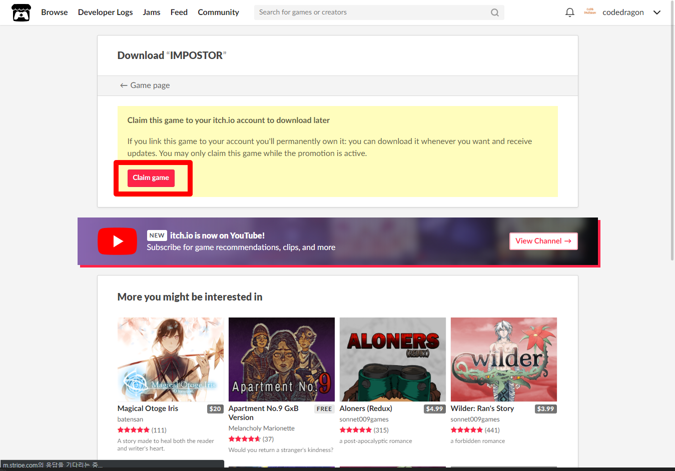Open Wilder: Ran's Story title link
Image resolution: width=675 pixels, height=471 pixels.
pos(482,408)
